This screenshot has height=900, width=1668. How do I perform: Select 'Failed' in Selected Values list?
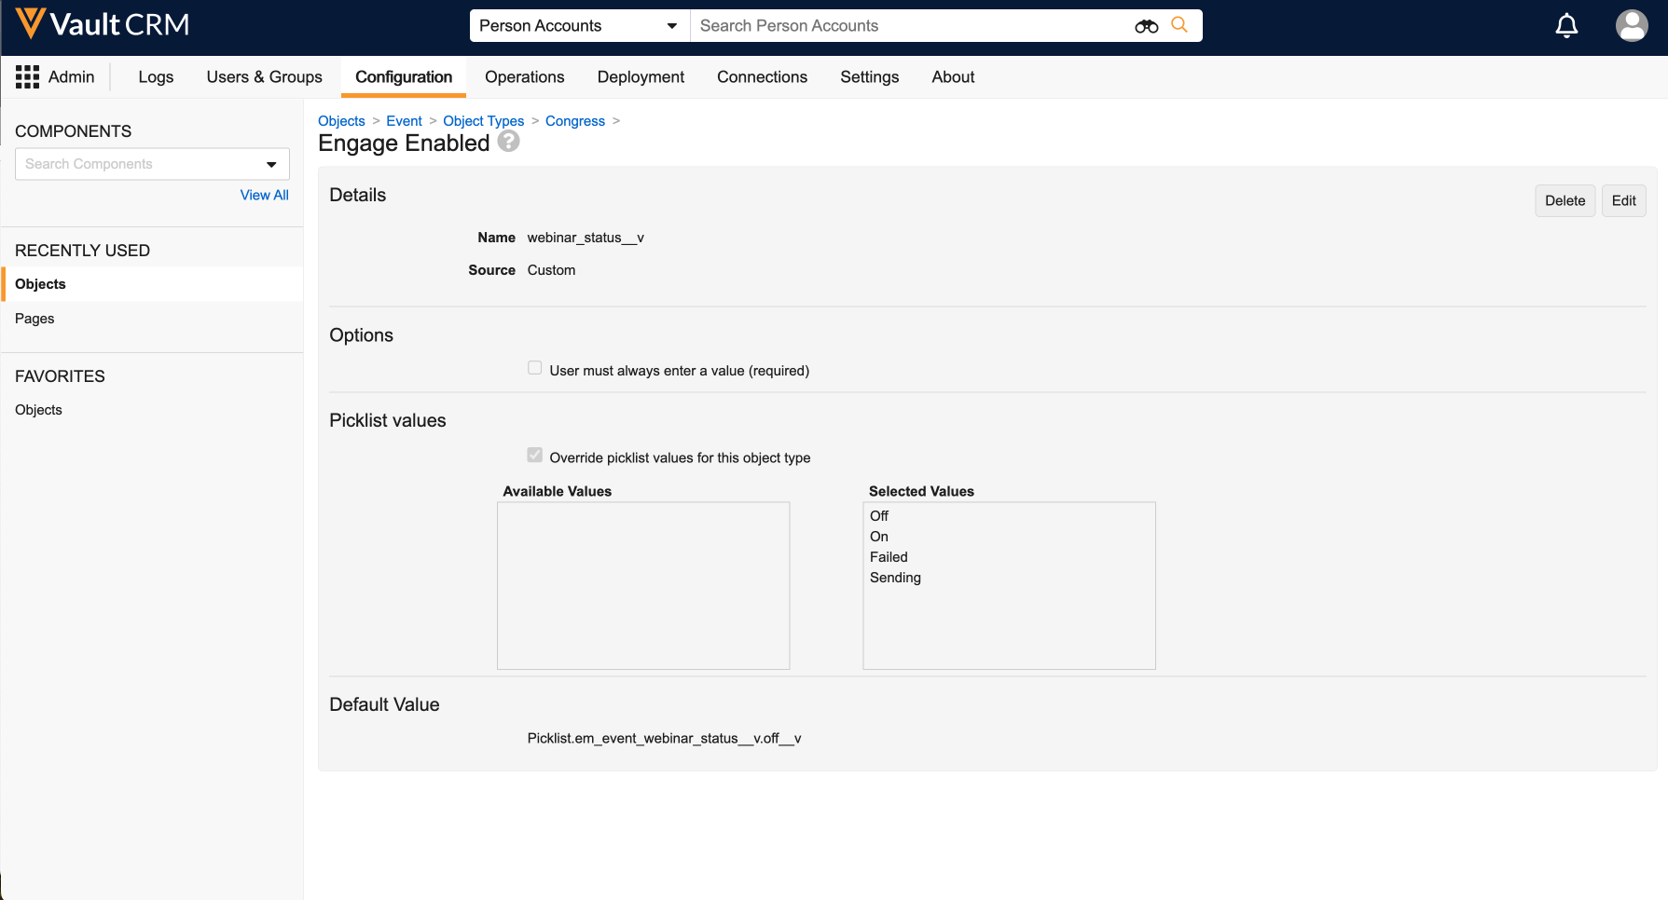[889, 557]
